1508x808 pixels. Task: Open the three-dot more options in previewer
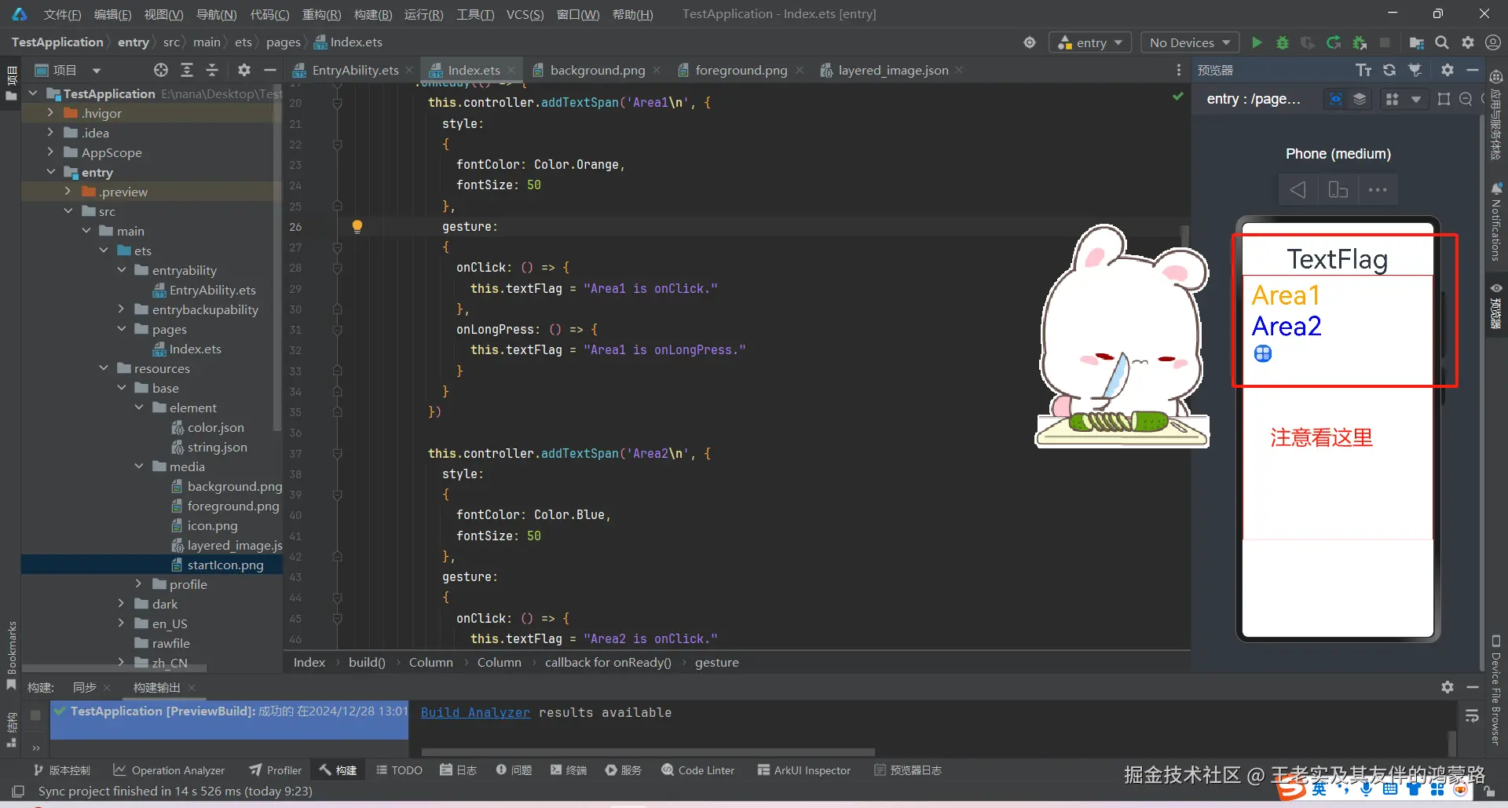pyautogui.click(x=1378, y=189)
